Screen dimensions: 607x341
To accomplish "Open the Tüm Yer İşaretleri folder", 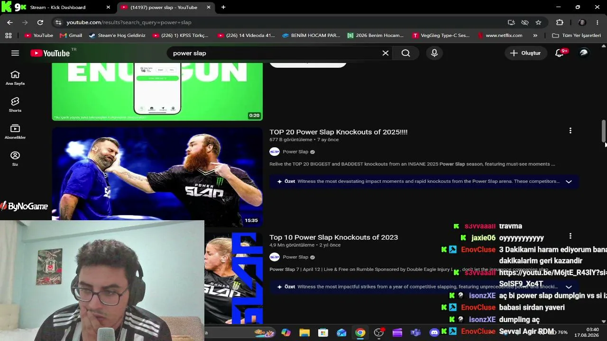I will pos(577,36).
